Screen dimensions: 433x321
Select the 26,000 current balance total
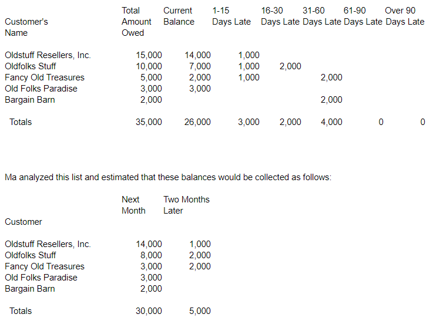197,122
